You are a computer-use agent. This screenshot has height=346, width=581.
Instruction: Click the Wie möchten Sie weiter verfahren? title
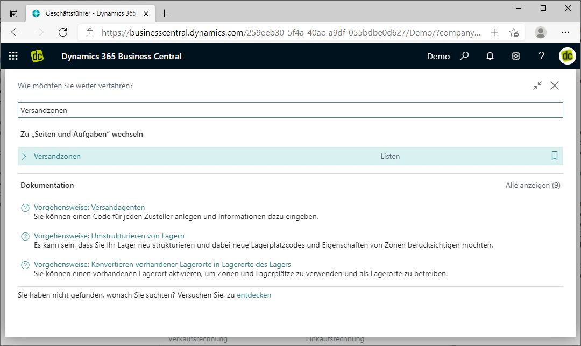click(75, 86)
